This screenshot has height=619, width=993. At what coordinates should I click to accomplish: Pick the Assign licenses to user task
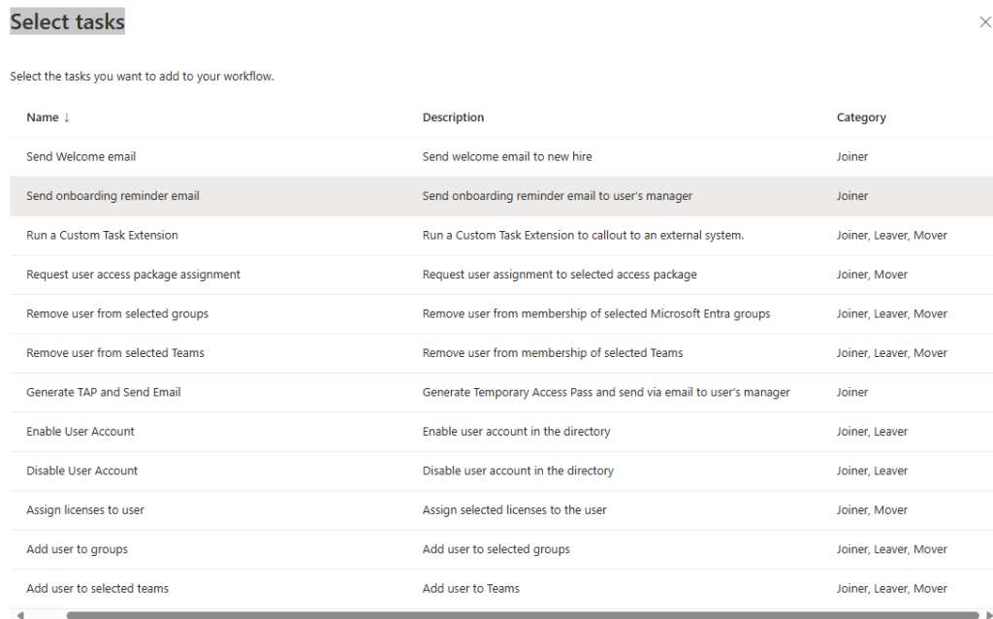85,510
